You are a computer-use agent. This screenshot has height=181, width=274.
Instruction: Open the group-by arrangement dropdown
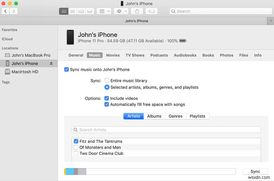[x=104, y=11]
